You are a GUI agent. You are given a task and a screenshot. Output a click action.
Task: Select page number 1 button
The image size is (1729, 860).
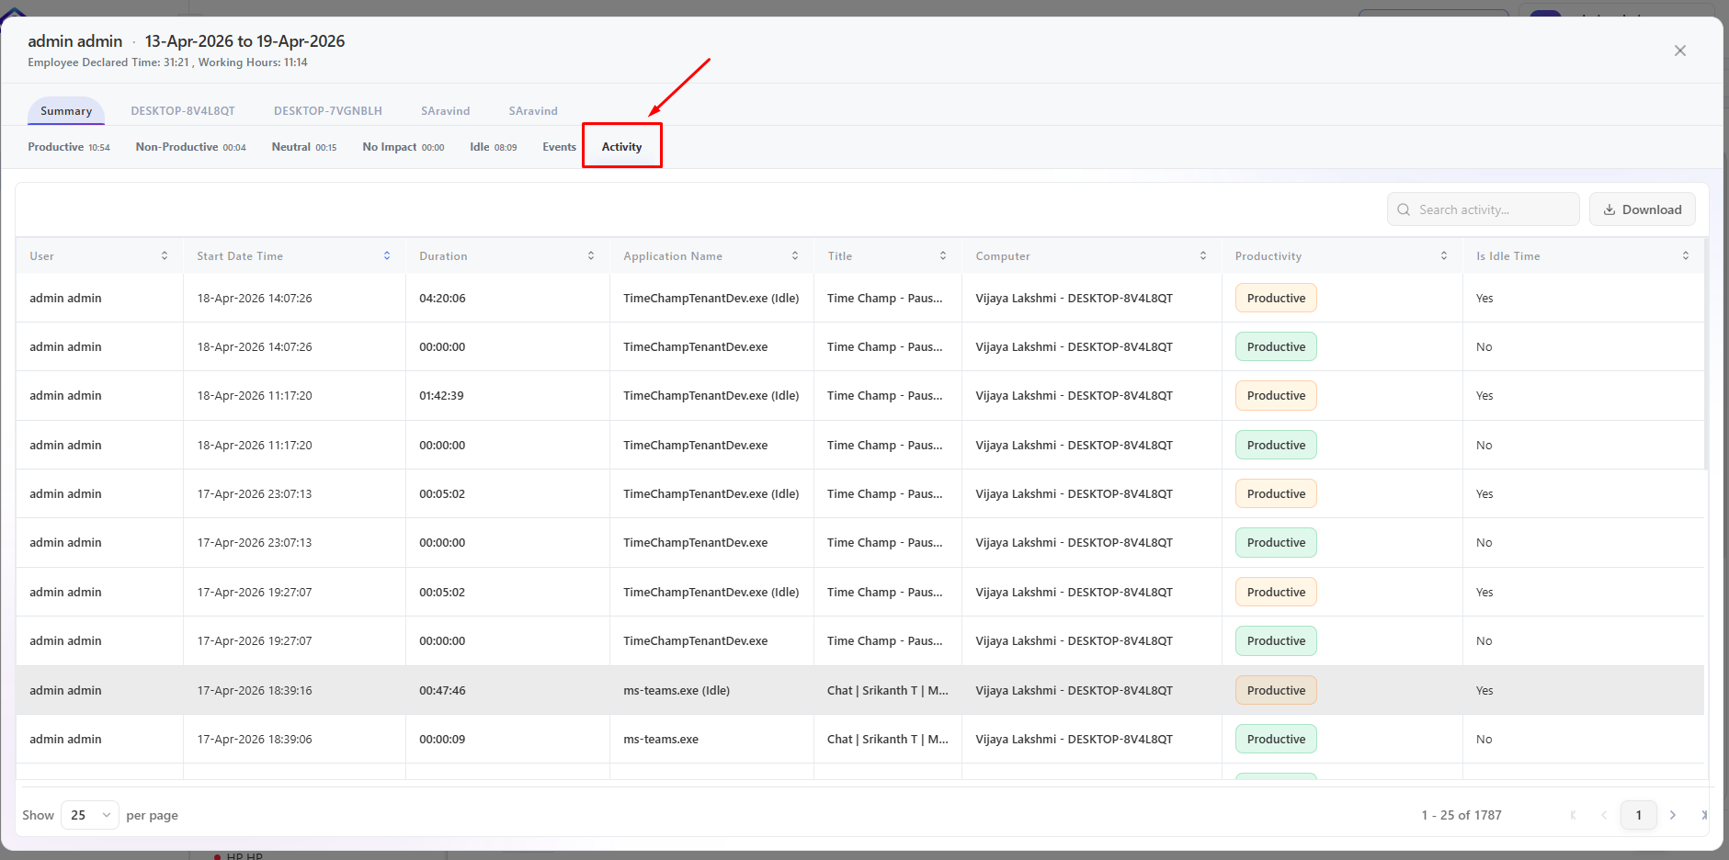pyautogui.click(x=1639, y=815)
